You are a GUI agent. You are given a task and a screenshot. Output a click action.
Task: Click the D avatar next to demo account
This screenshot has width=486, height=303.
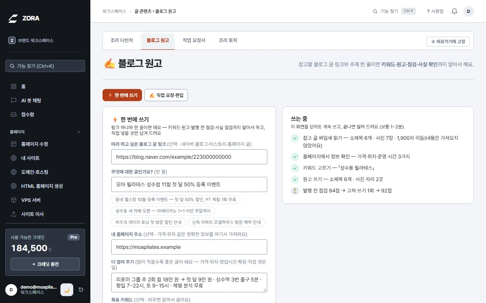(x=11, y=290)
